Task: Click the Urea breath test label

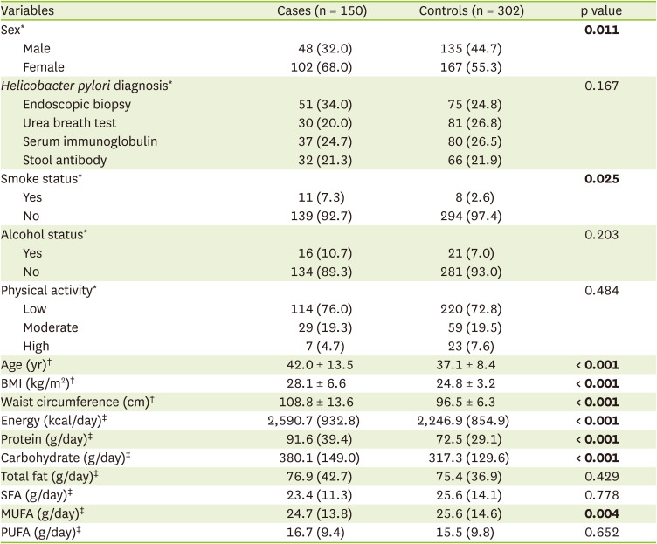Action: click(x=71, y=123)
